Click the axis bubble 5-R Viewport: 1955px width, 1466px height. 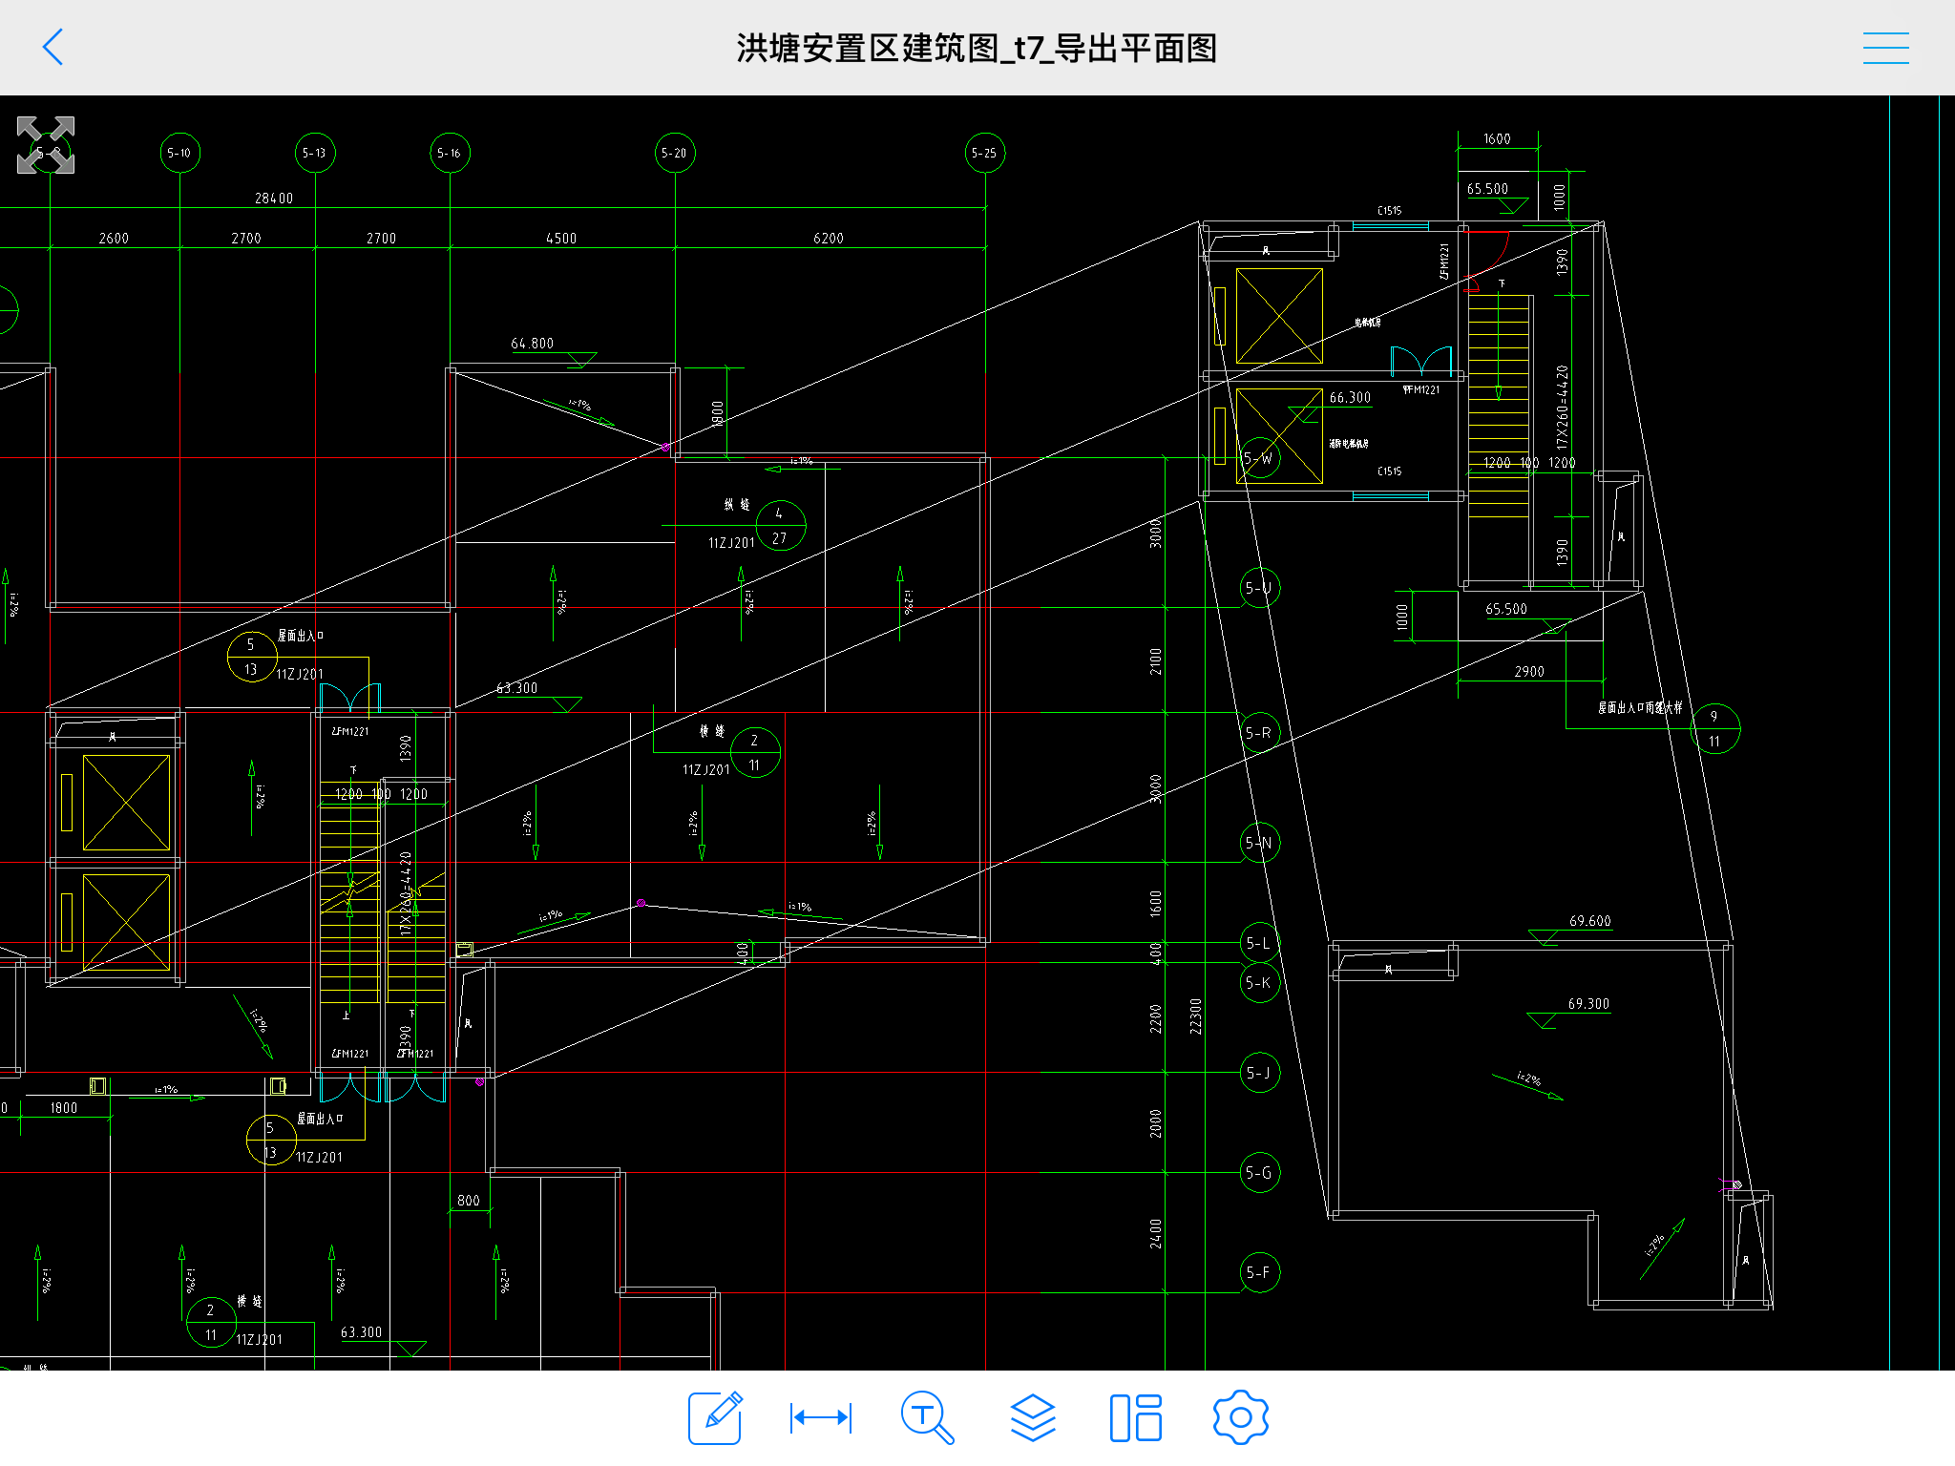(1260, 733)
